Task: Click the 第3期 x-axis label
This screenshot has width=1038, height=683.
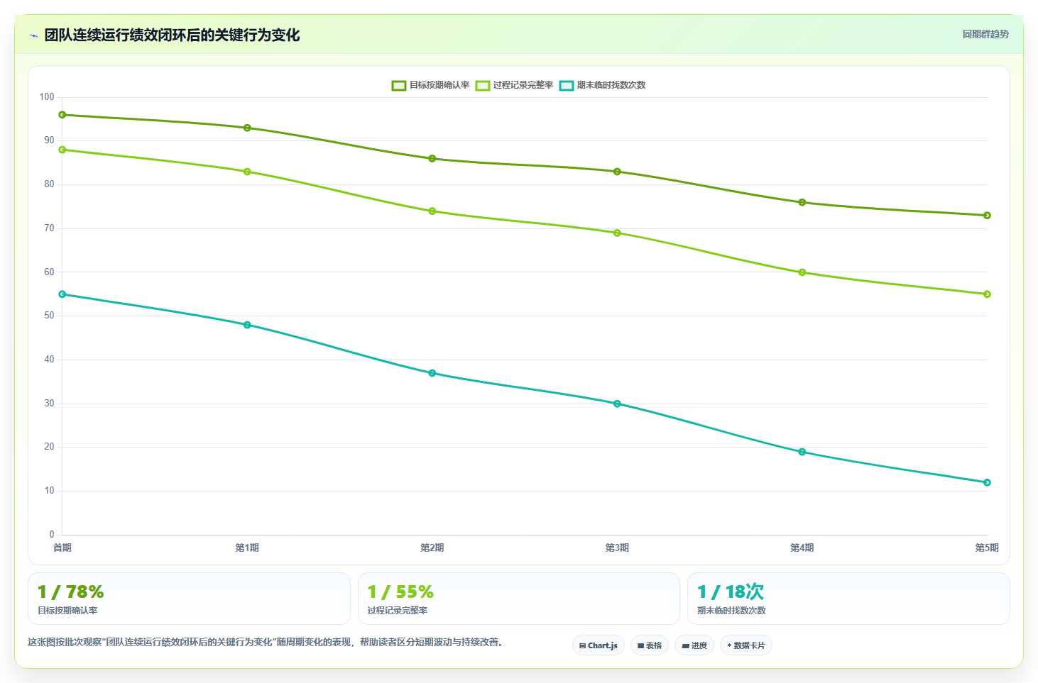Action: [x=617, y=548]
